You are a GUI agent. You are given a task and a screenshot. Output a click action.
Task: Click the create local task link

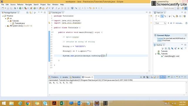(159, 41)
